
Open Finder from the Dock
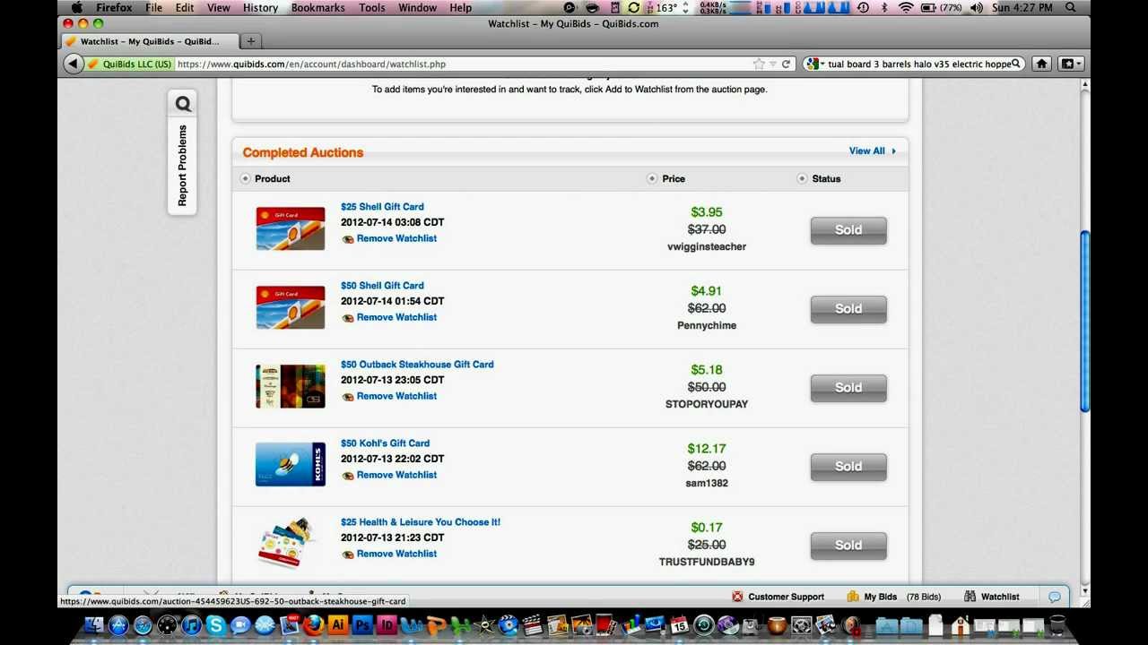point(94,625)
